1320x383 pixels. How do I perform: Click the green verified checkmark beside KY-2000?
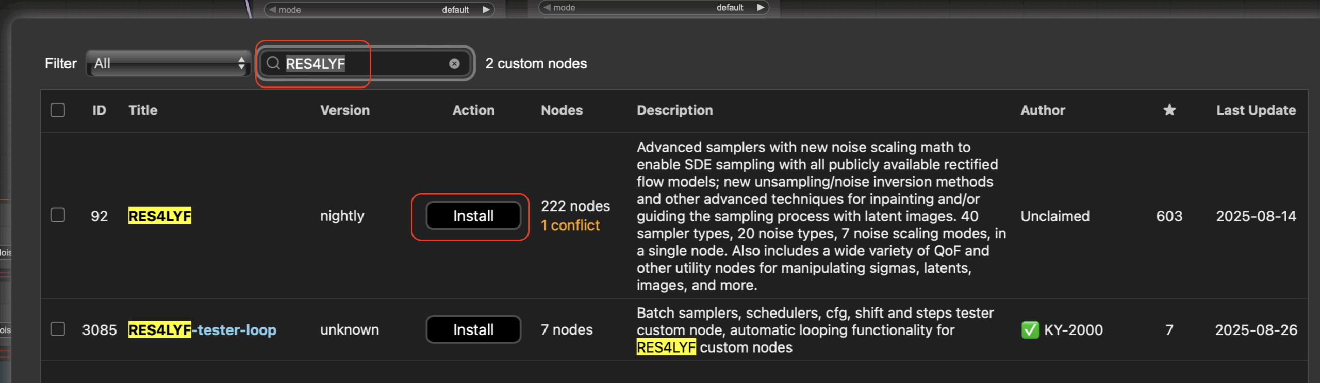coord(1030,330)
